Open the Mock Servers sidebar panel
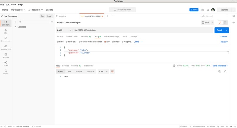Viewport: 237px width, 128px height. [6, 47]
